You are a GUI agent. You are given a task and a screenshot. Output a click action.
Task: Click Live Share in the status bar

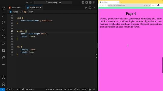28,89
